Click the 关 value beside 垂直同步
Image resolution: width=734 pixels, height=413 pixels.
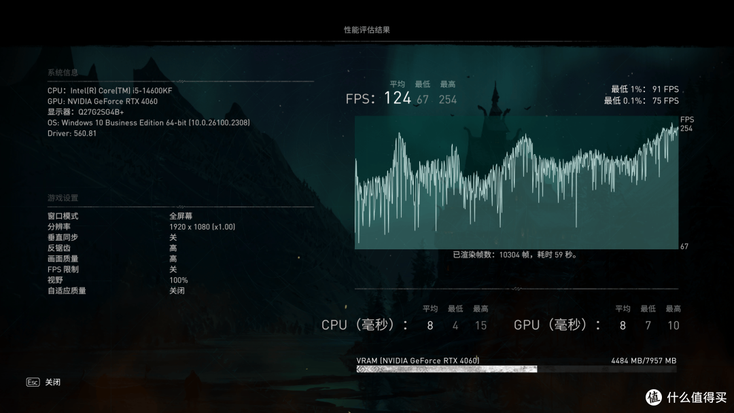pyautogui.click(x=173, y=238)
